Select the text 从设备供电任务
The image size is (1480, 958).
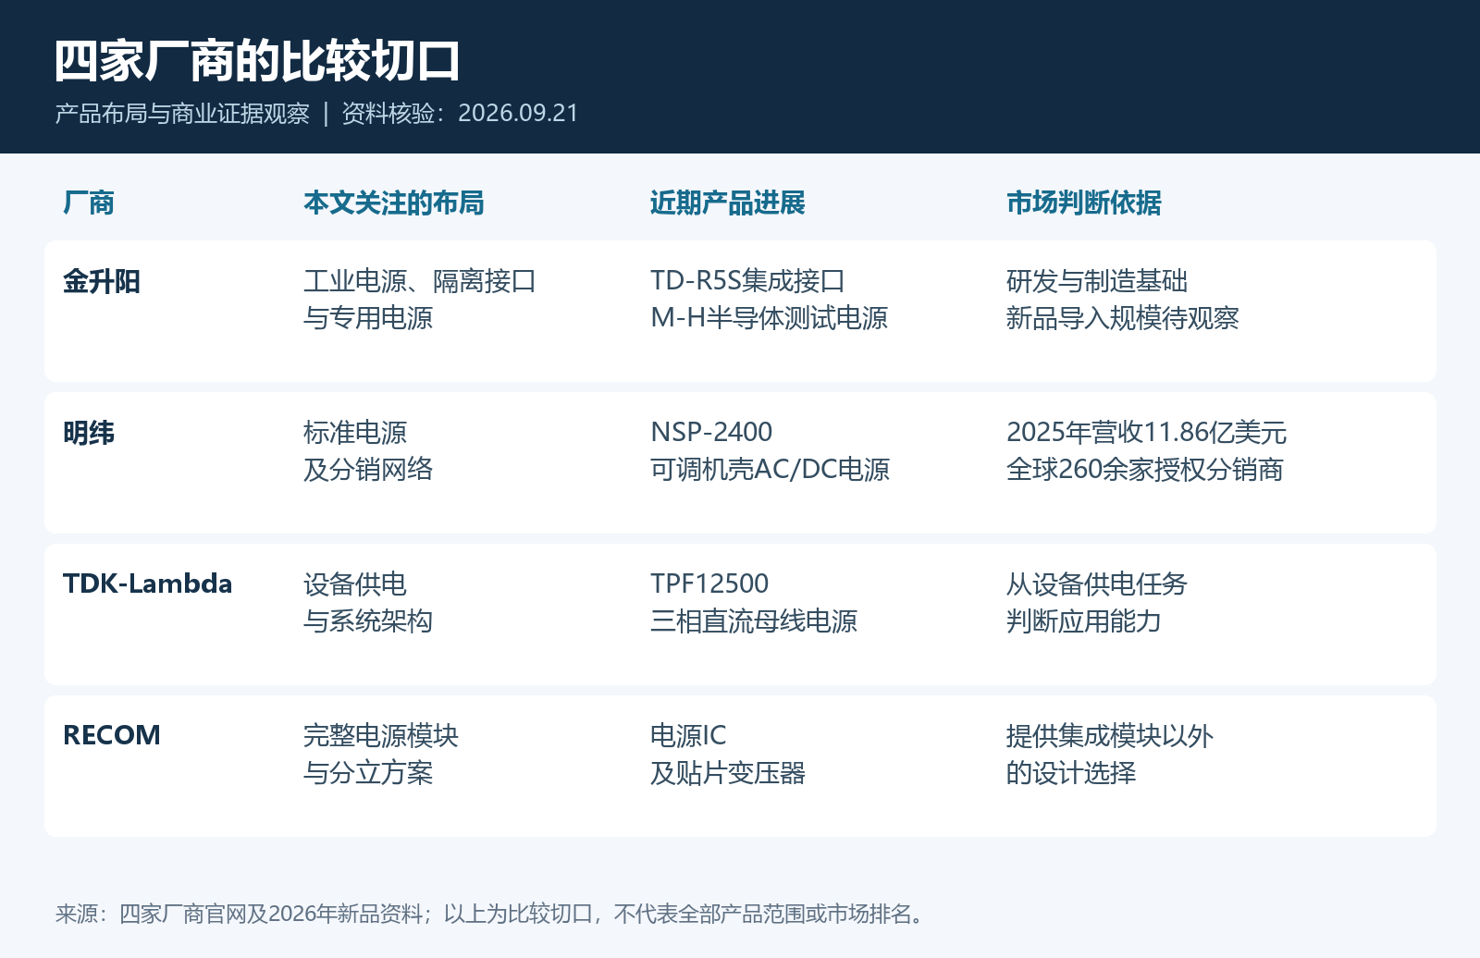(x=1097, y=584)
